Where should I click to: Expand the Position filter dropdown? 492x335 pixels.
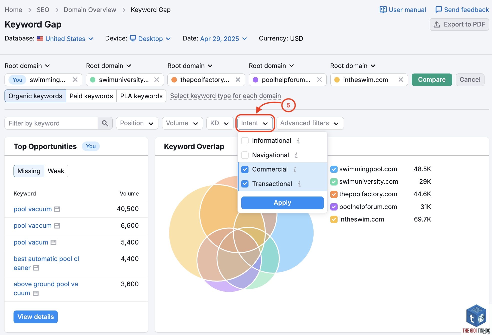coord(137,123)
